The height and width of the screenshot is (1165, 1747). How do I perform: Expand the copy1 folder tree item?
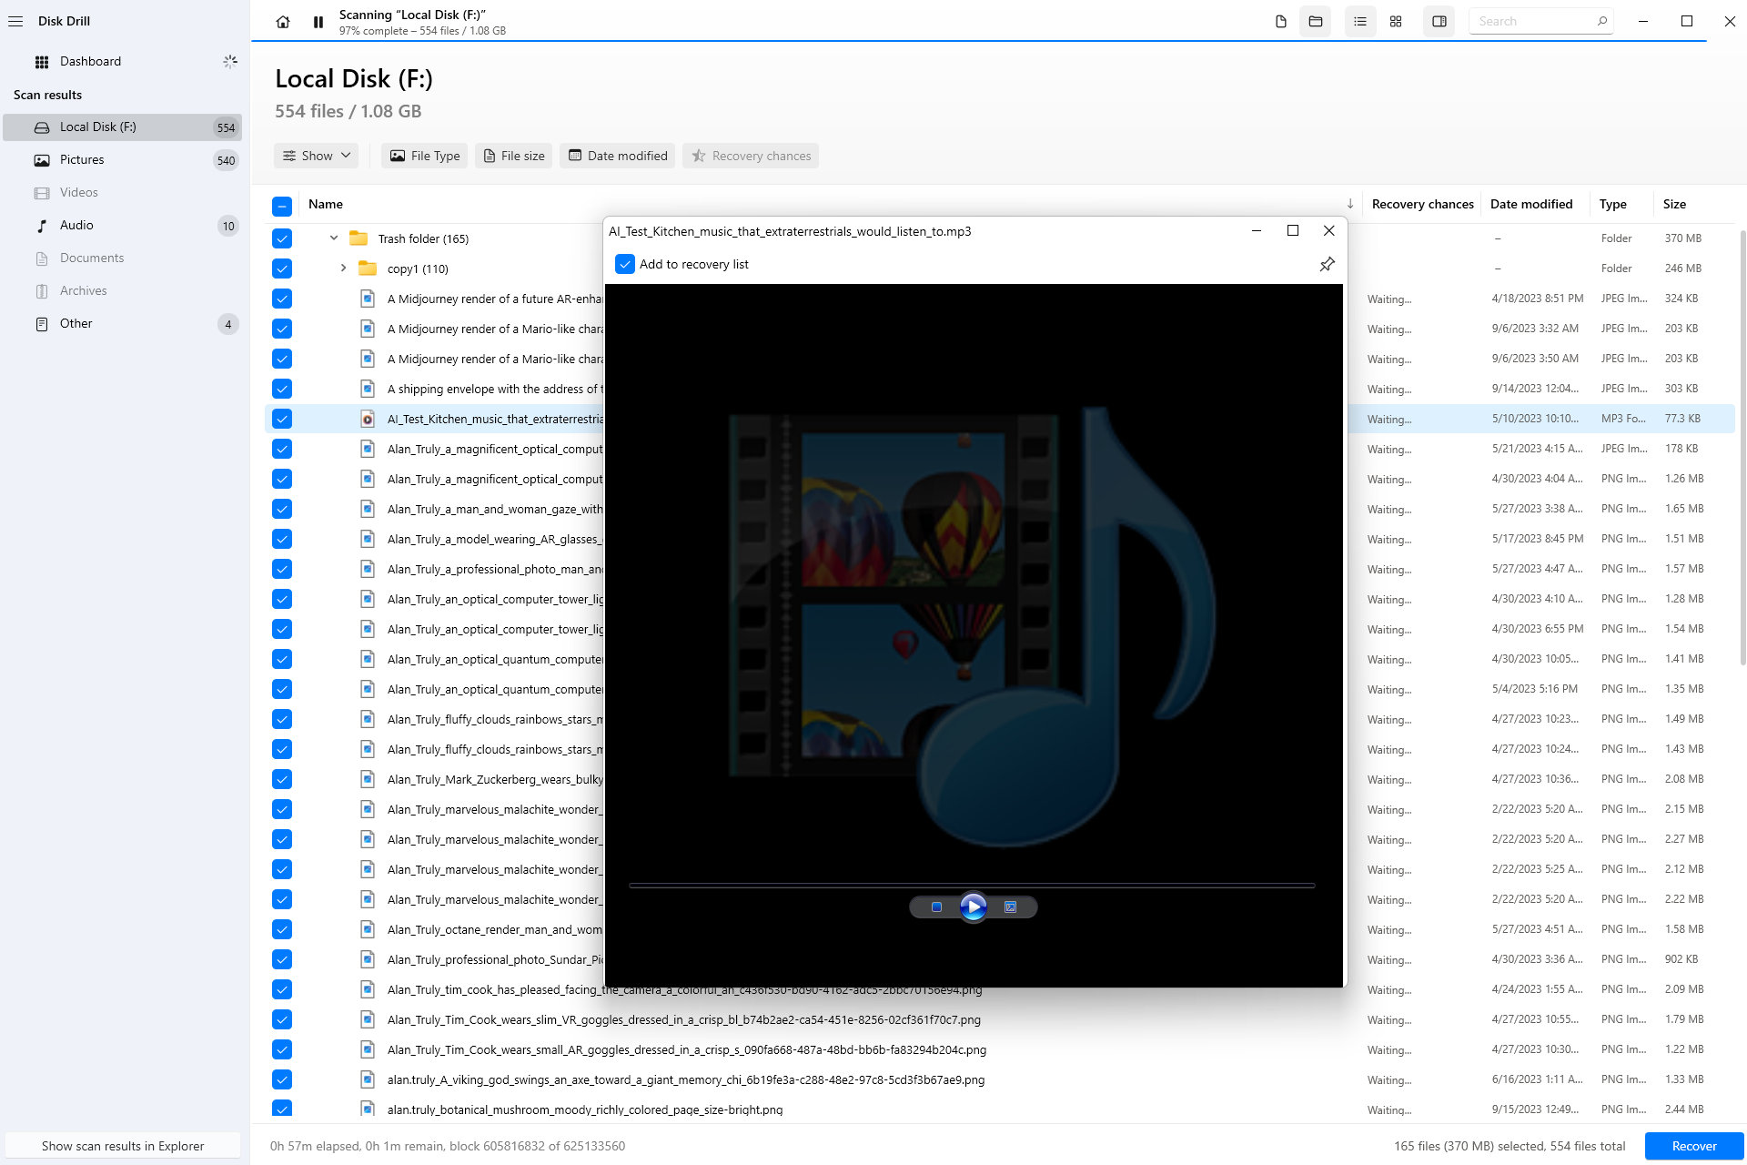(x=342, y=268)
